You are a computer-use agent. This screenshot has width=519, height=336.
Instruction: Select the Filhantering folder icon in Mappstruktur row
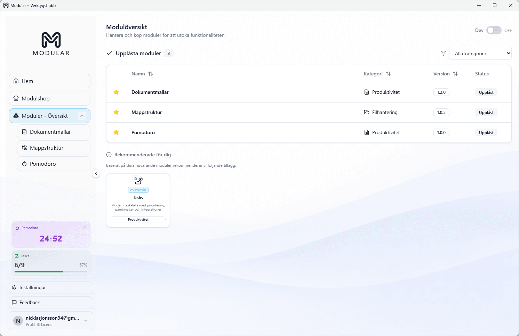tap(367, 112)
